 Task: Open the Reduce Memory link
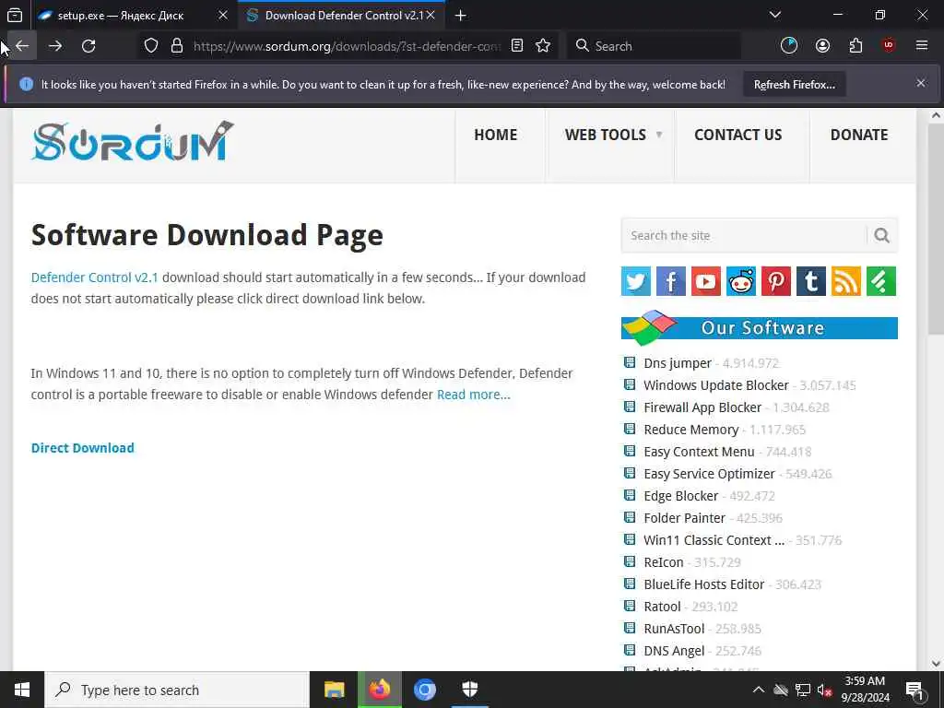pyautogui.click(x=690, y=430)
